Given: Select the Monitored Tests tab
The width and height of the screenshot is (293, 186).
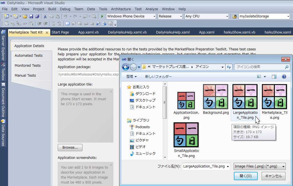Looking at the screenshot, I should 31,66.
